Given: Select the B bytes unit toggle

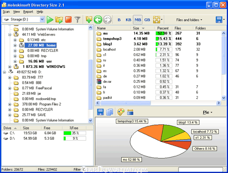Looking at the screenshot, I should coord(119,20).
